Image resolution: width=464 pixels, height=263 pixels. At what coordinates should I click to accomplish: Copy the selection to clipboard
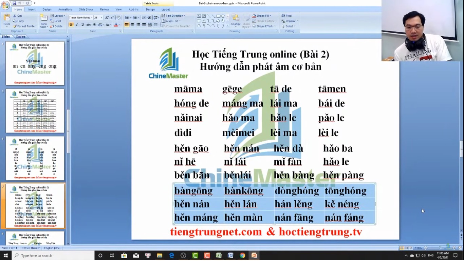(x=18, y=21)
